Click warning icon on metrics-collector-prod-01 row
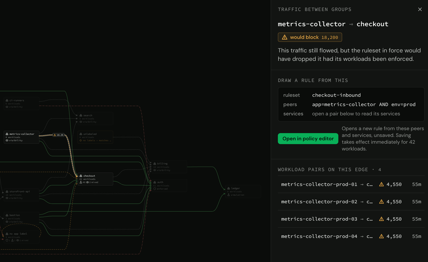Viewport: 428px width, 262px height. tap(381, 184)
